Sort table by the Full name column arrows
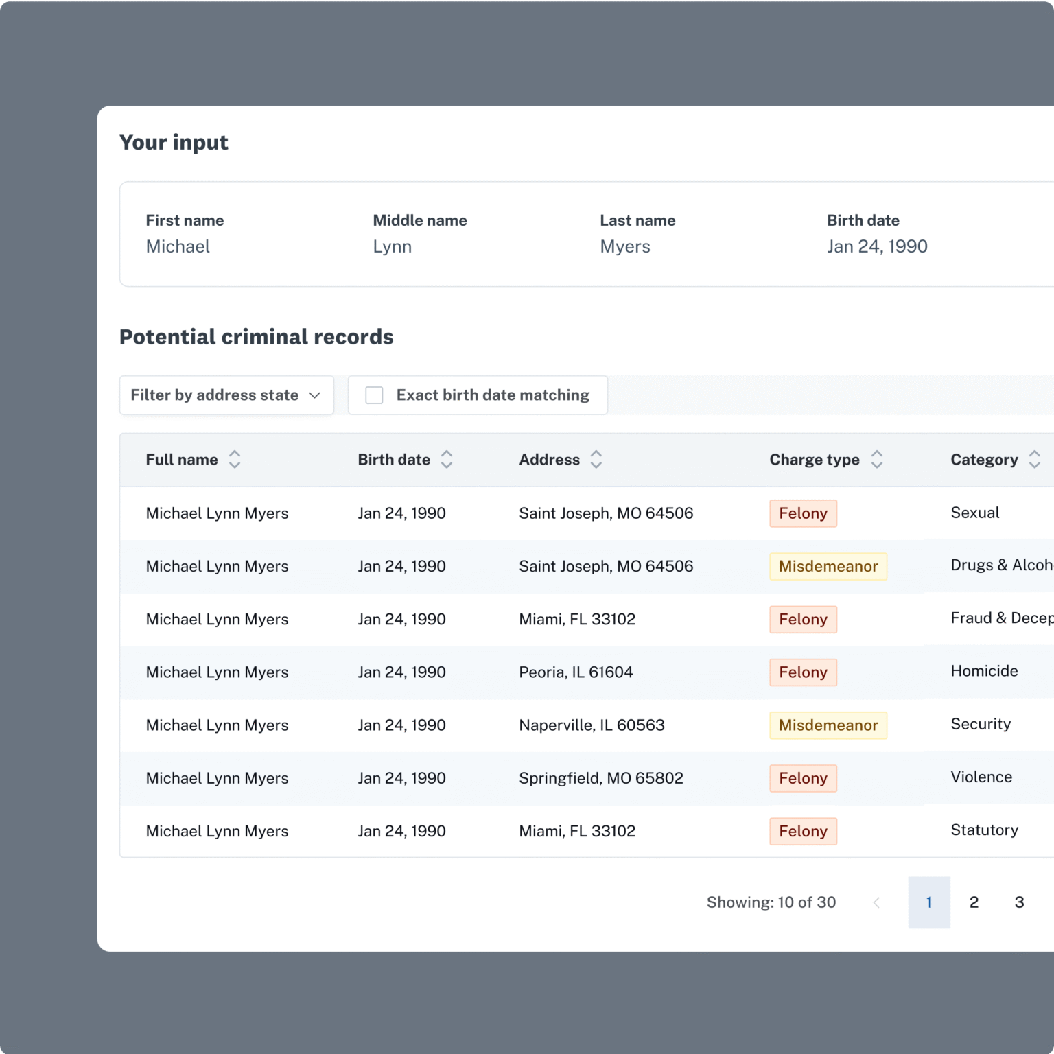This screenshot has height=1054, width=1054. 235,459
